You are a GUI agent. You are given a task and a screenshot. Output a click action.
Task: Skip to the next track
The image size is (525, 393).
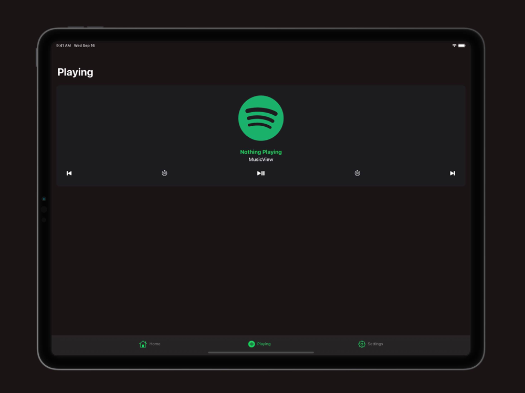453,173
